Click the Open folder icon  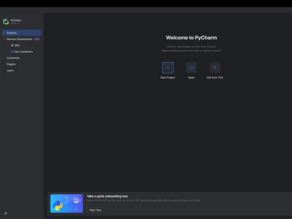tap(191, 67)
